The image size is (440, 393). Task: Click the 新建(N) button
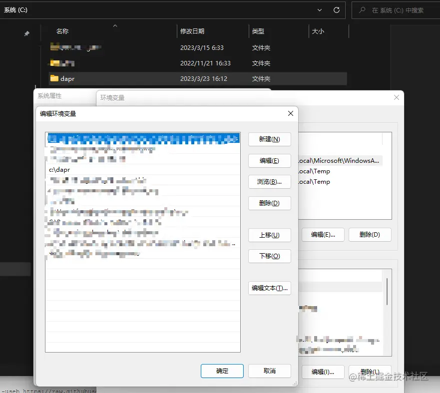(x=269, y=139)
